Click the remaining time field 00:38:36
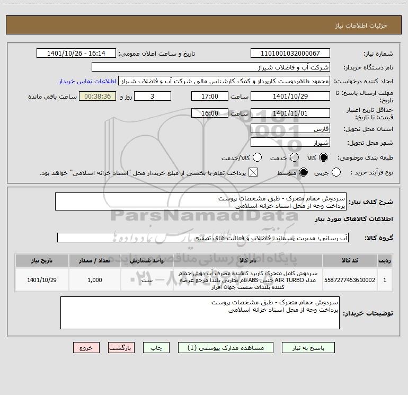Screen dimensions: 408x395 point(97,96)
